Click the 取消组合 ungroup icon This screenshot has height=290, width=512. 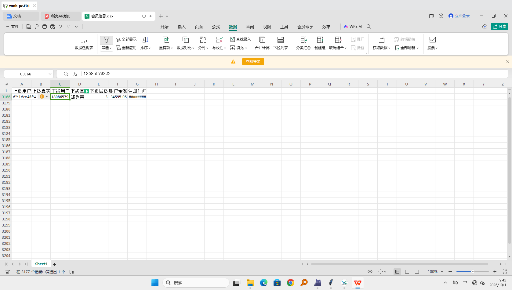338,40
